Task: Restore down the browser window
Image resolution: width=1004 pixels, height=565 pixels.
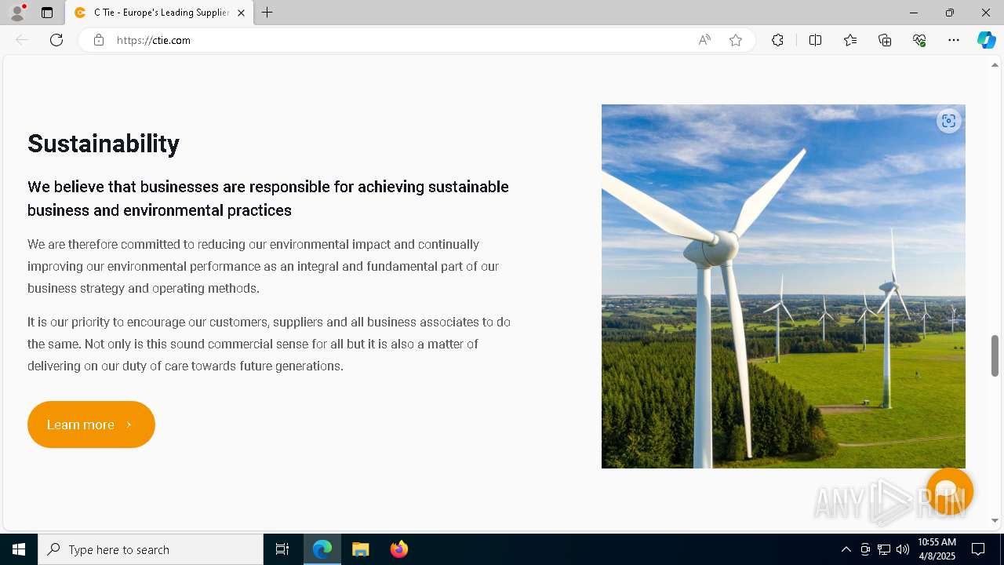Action: pyautogui.click(x=950, y=13)
